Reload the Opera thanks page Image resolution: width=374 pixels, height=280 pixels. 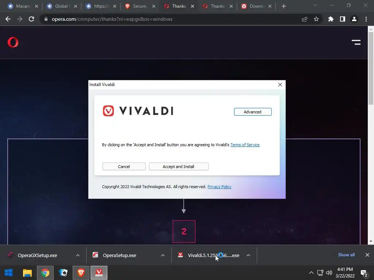[31, 19]
